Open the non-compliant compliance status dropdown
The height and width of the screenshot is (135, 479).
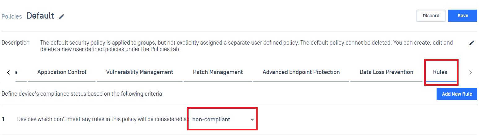(x=223, y=119)
